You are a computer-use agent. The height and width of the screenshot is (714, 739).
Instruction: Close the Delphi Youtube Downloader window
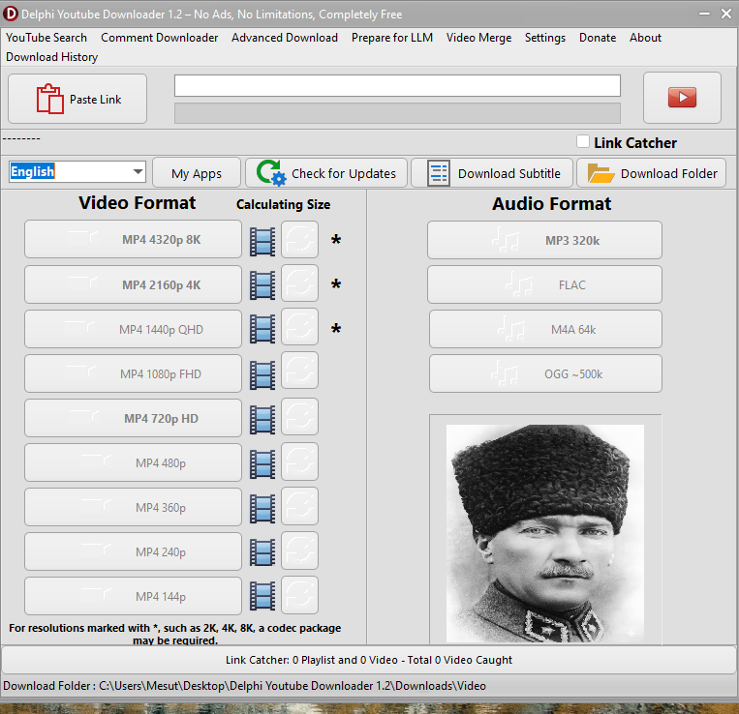coord(726,14)
